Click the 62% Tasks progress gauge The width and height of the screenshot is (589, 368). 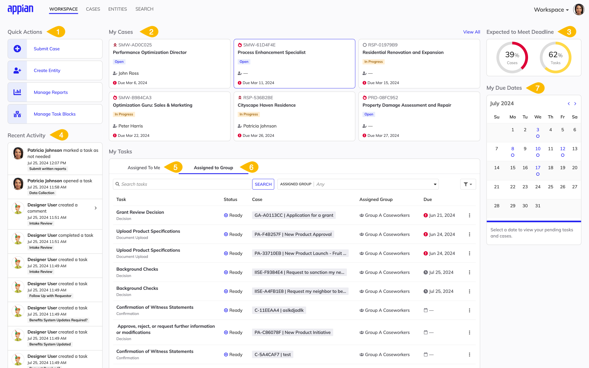pyautogui.click(x=555, y=57)
